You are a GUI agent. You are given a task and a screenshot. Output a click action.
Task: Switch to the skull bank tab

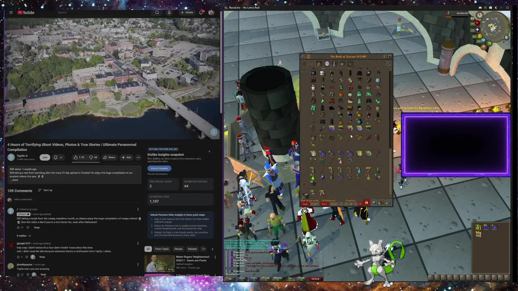point(327,64)
